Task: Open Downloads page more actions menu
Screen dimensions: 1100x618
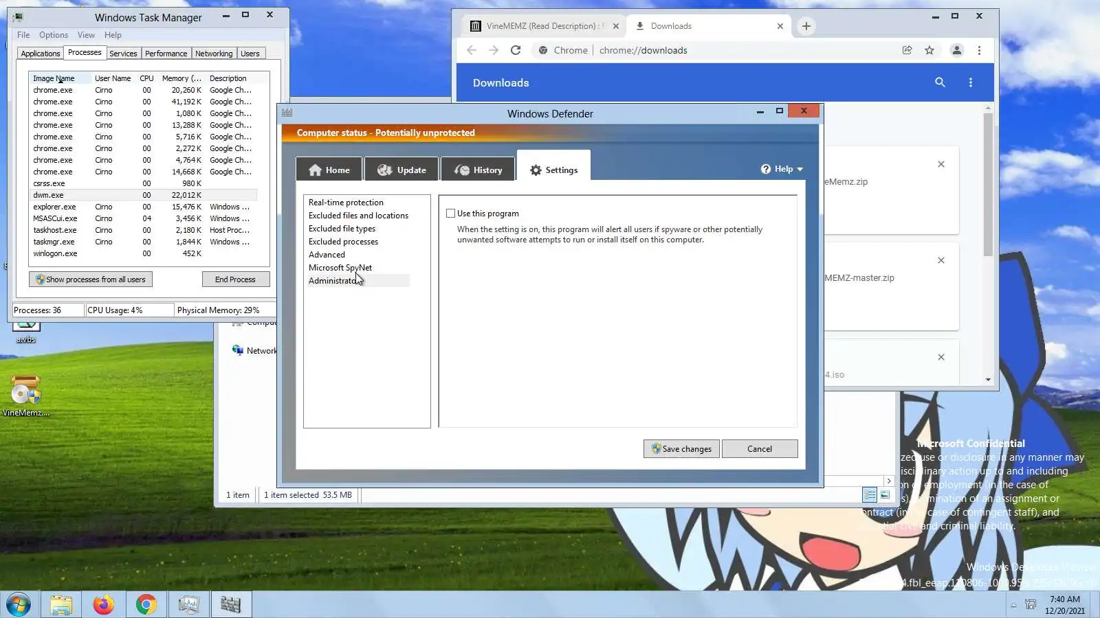Action: pos(971,82)
